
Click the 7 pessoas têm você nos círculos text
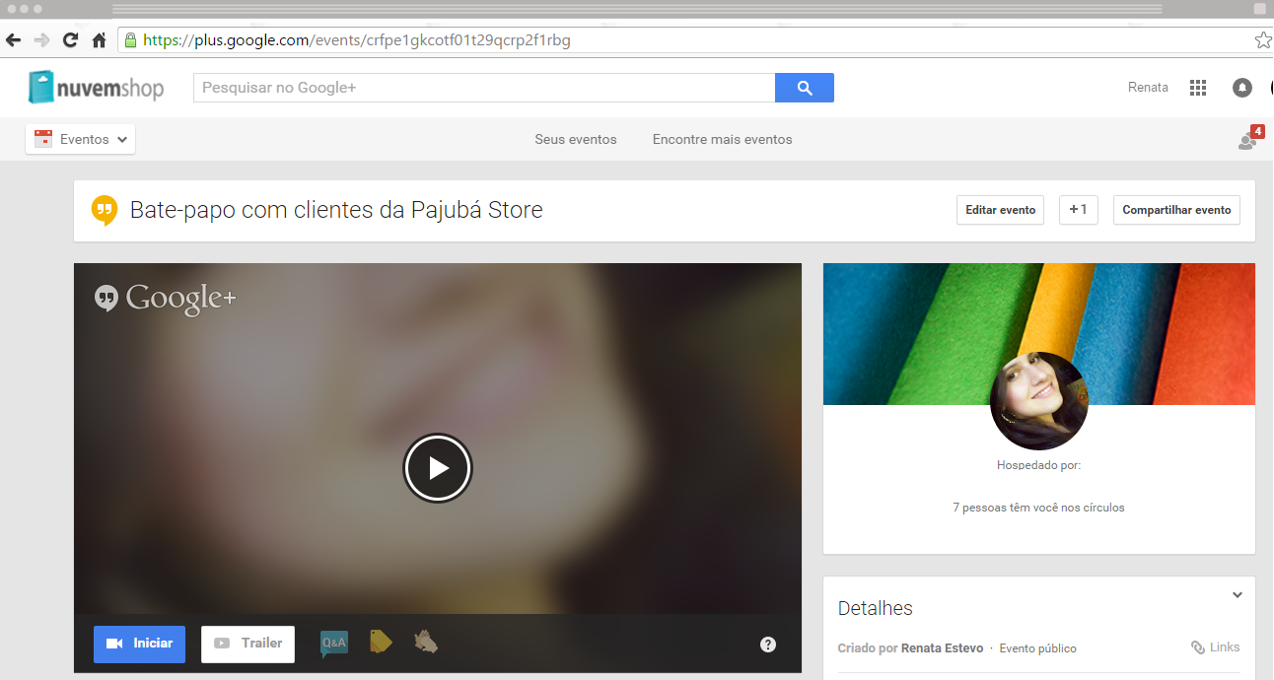click(1038, 508)
